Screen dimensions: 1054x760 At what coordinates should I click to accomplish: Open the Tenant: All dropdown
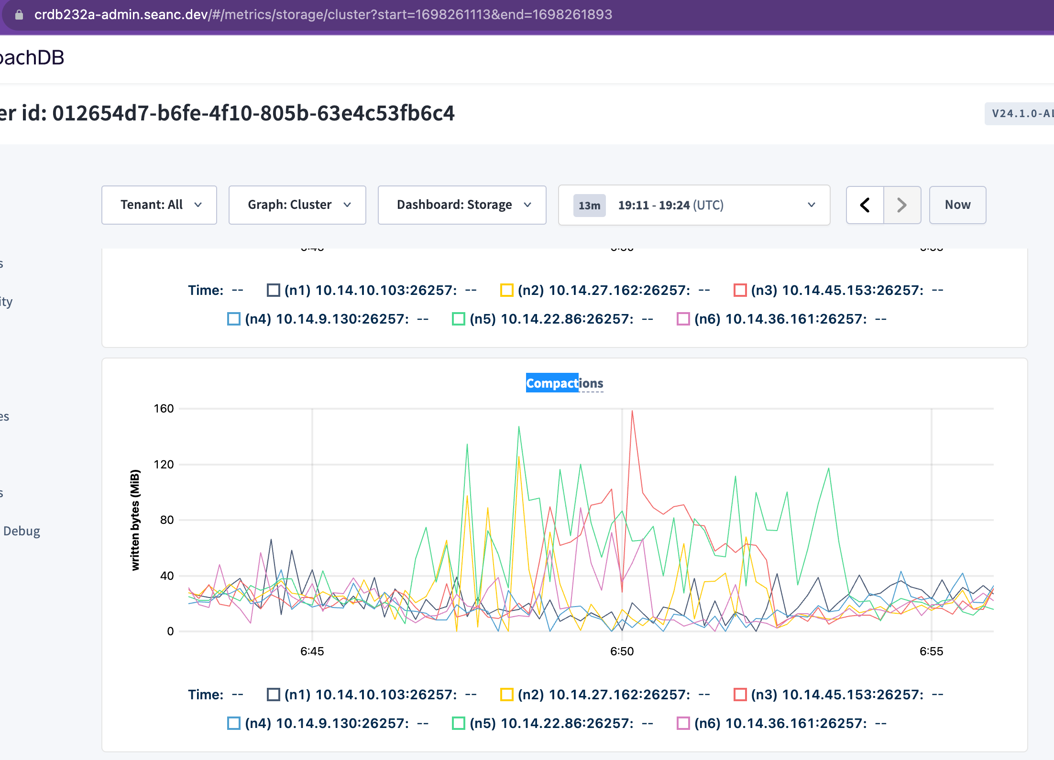pyautogui.click(x=159, y=205)
